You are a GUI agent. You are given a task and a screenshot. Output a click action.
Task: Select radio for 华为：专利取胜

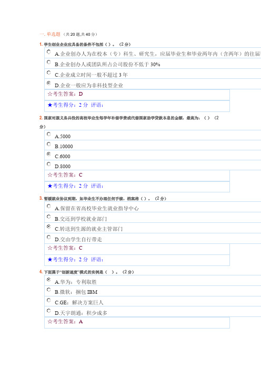[49, 280]
